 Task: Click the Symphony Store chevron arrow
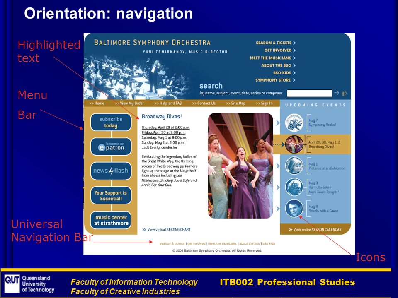(294, 80)
